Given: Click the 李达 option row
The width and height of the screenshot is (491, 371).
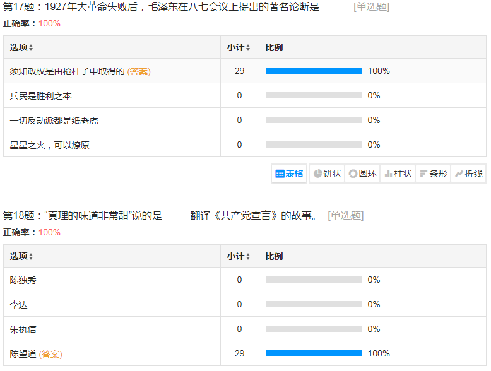Looking at the screenshot, I should tap(19, 304).
